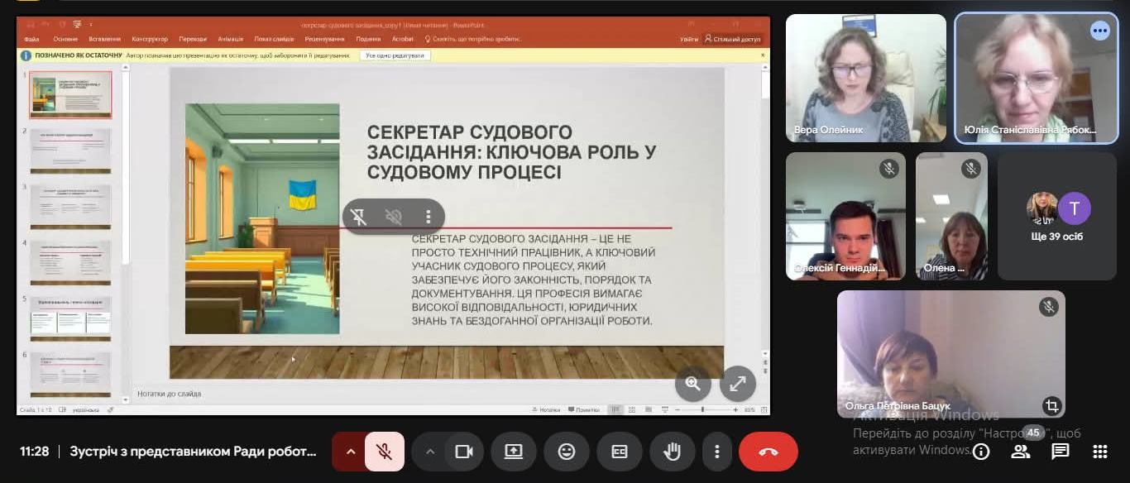Select slide 5 thumbnail
Image resolution: width=1130 pixels, height=483 pixels.
(70, 318)
